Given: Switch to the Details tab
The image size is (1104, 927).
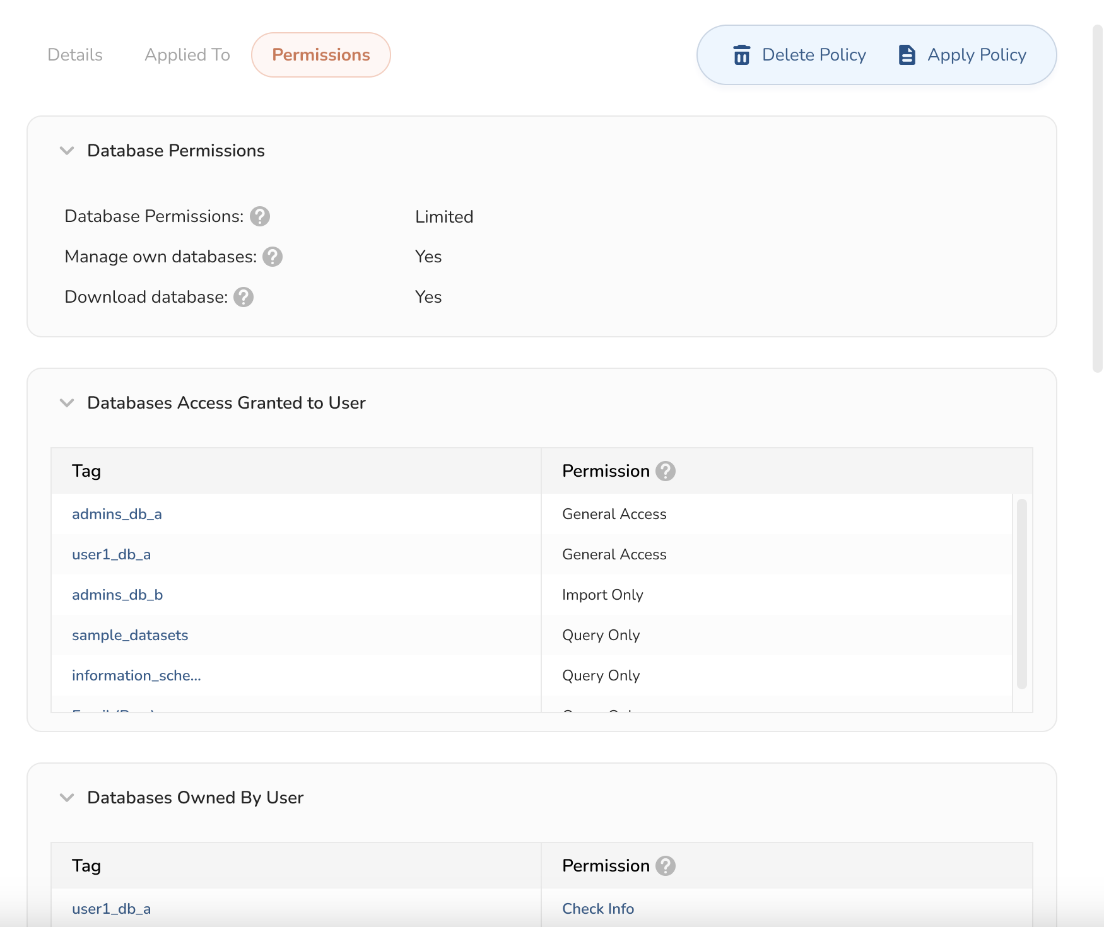Looking at the screenshot, I should click(75, 55).
